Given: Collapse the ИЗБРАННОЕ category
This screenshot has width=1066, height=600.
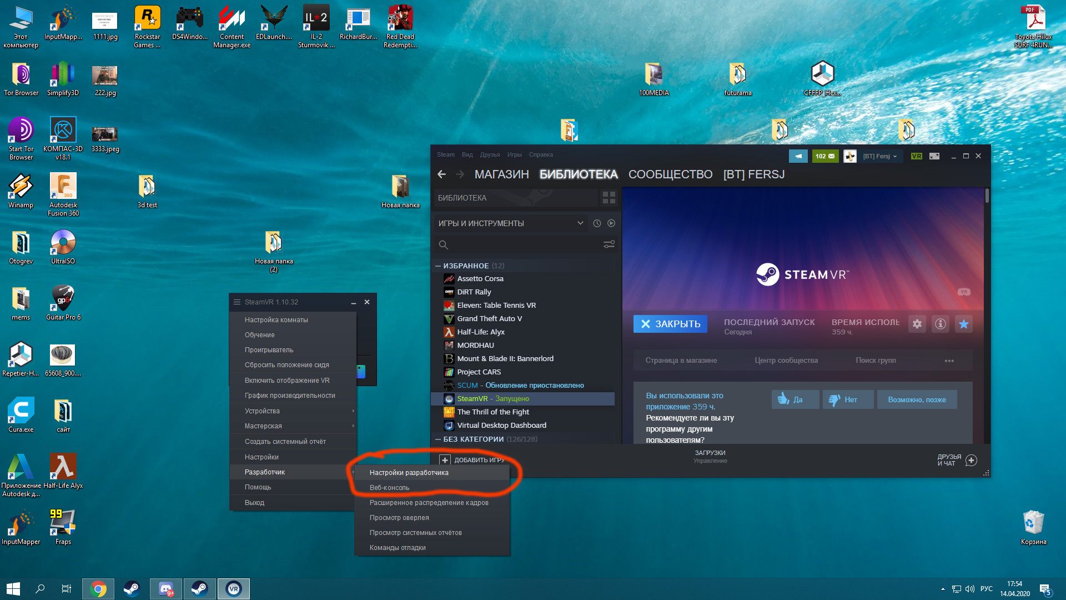Looking at the screenshot, I should click(x=438, y=266).
